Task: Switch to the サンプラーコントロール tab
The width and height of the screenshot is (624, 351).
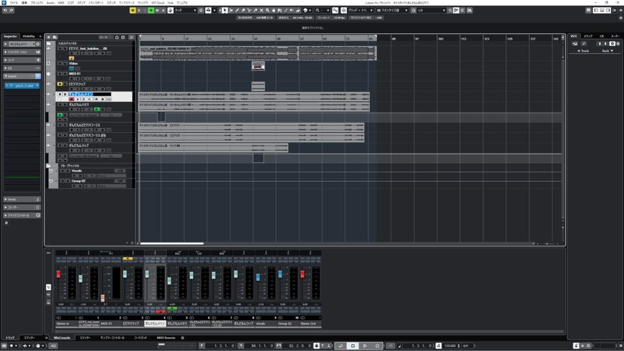Action: coord(112,338)
